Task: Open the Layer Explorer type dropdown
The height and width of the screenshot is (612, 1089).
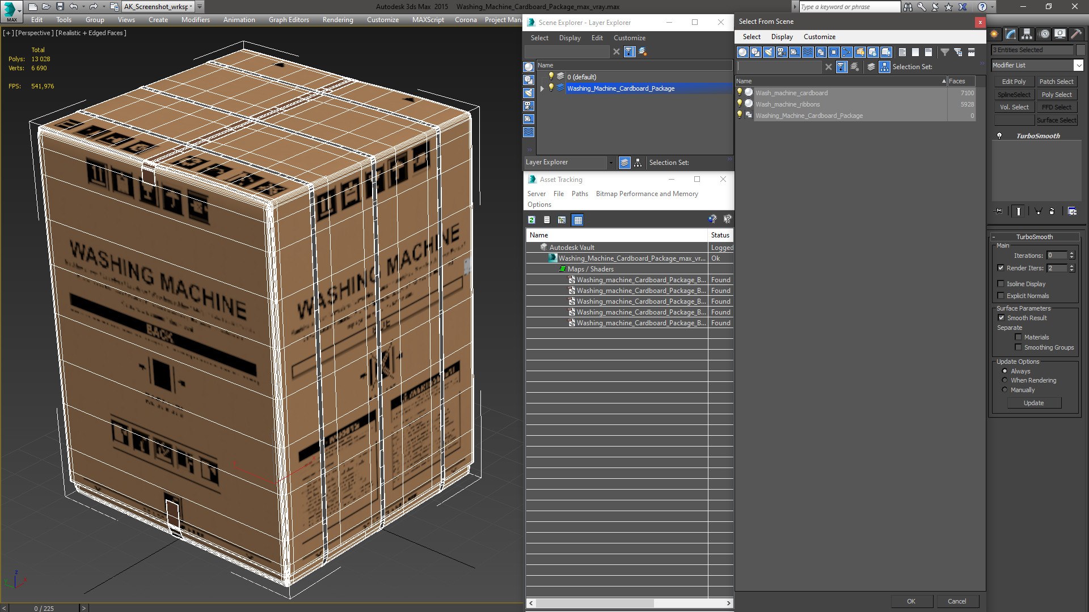Action: tap(610, 163)
